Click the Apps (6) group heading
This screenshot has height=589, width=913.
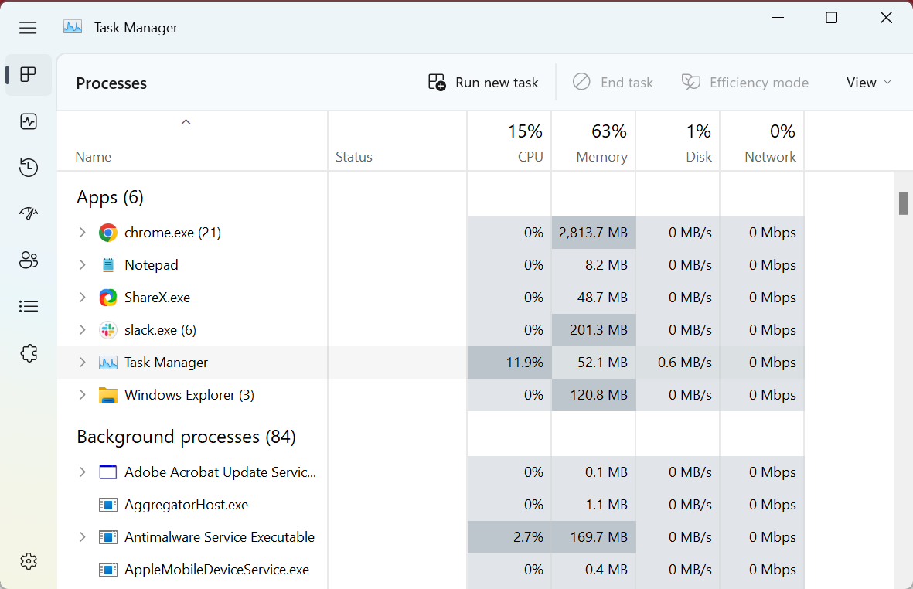click(110, 198)
